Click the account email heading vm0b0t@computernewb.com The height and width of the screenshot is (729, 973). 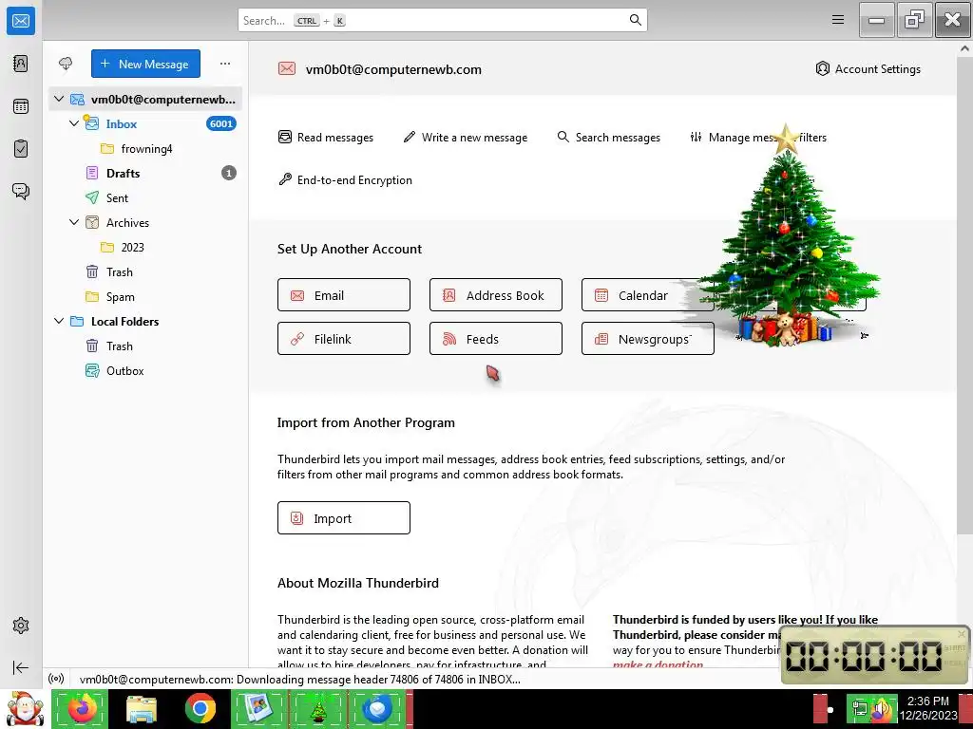393,69
